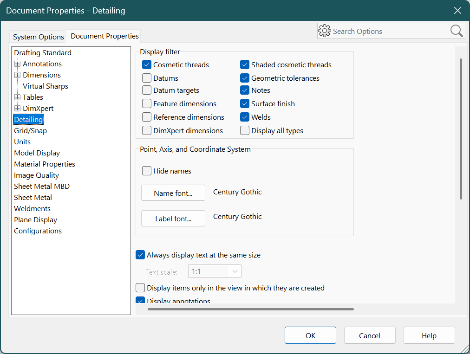
Task: Enable Display items only in created view
Action: [x=140, y=288]
